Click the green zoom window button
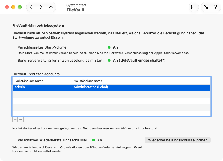 20,7
